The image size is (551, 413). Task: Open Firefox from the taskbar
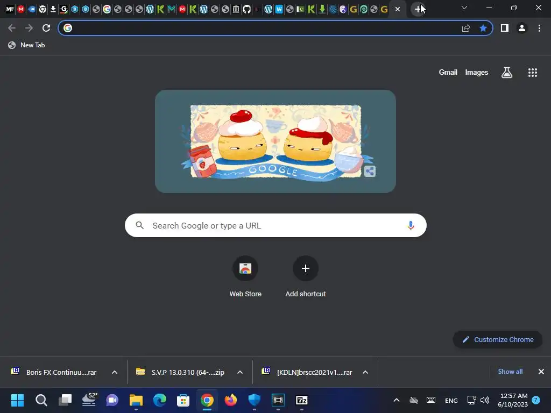pos(230,400)
